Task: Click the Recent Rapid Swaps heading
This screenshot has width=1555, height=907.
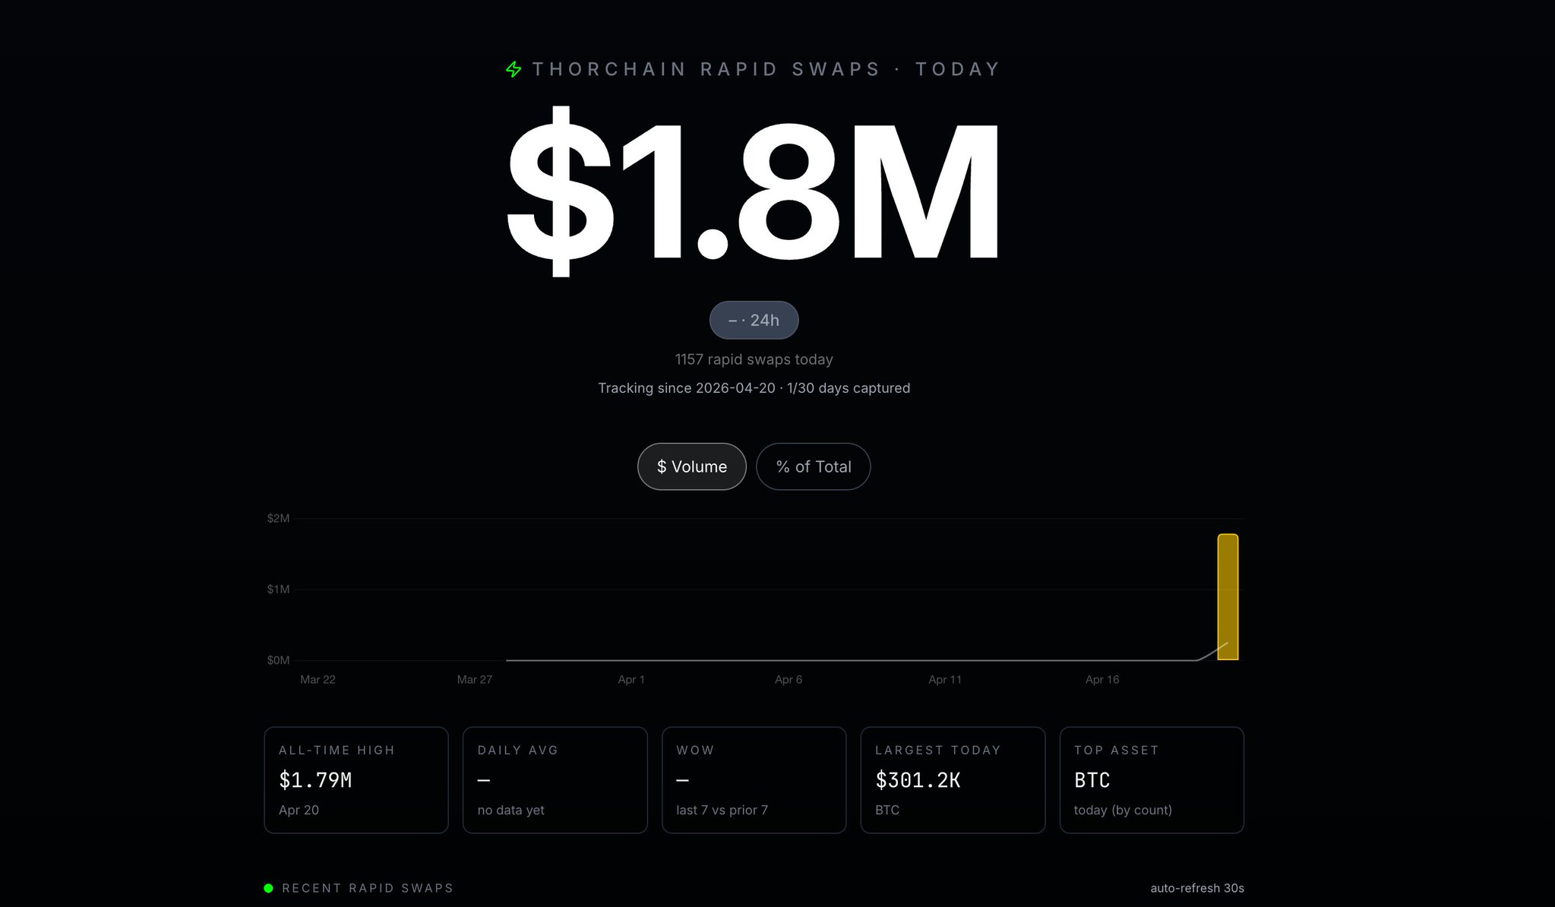Action: (x=368, y=888)
